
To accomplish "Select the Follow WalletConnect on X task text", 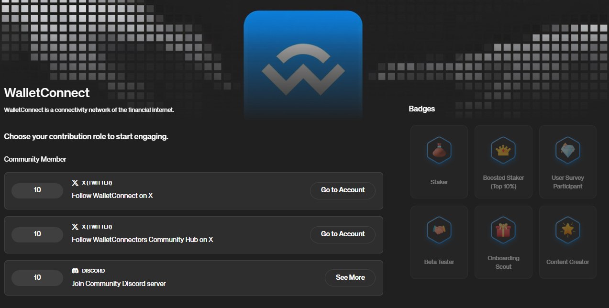I will coord(112,196).
